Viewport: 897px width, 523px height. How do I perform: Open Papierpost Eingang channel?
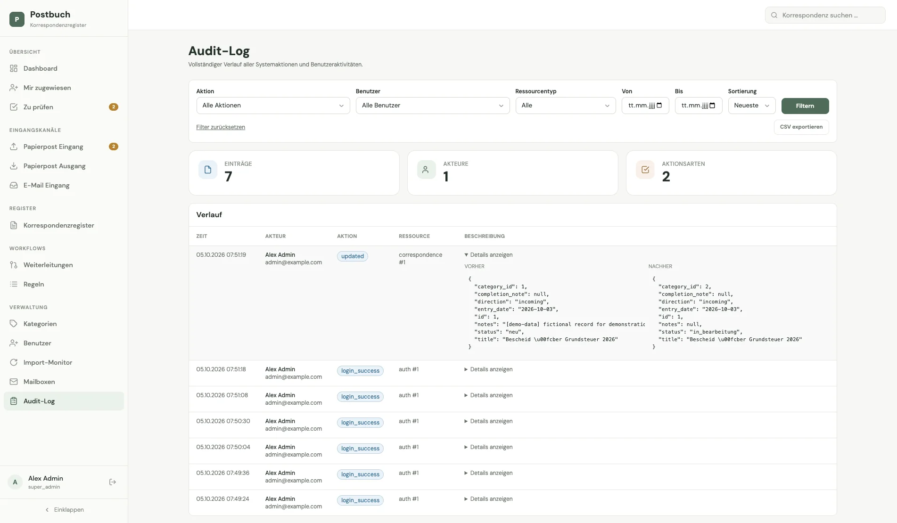coord(64,147)
